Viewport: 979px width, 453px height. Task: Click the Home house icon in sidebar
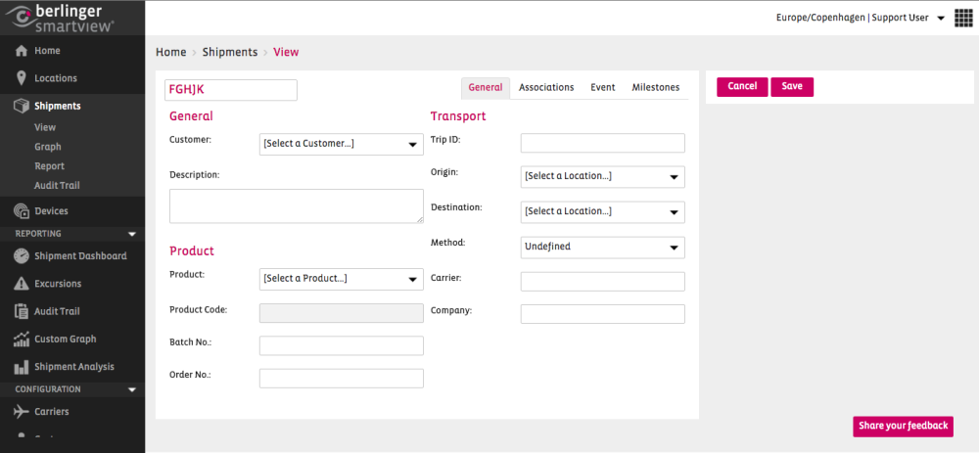click(22, 51)
